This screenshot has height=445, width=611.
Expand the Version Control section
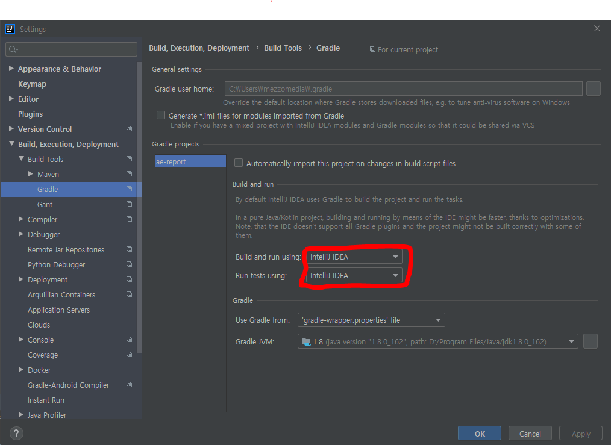pos(11,128)
